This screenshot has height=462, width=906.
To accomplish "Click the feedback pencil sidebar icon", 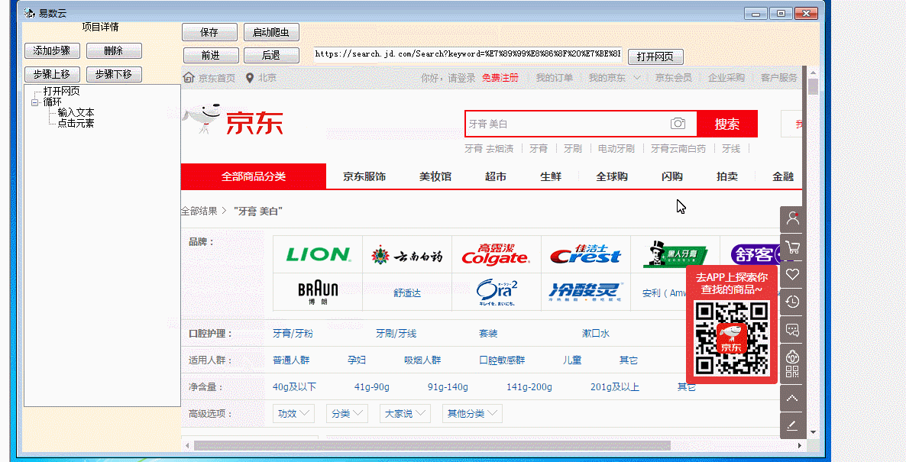I will pyautogui.click(x=793, y=425).
